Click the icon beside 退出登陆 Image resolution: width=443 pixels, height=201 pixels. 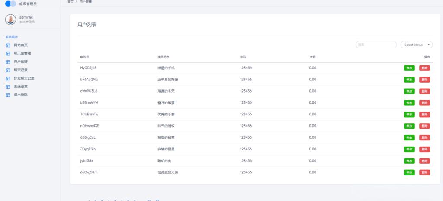click(8, 95)
